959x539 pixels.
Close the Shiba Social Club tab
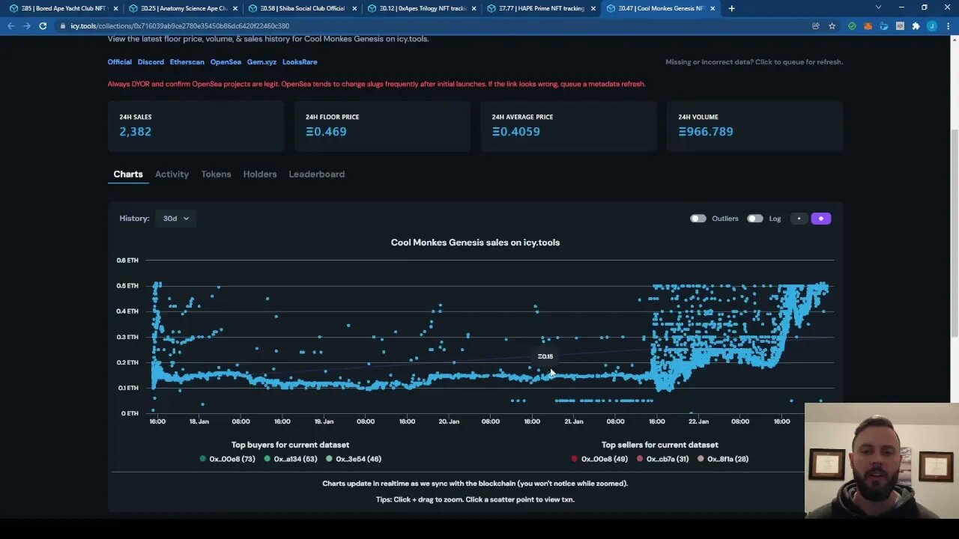point(354,8)
